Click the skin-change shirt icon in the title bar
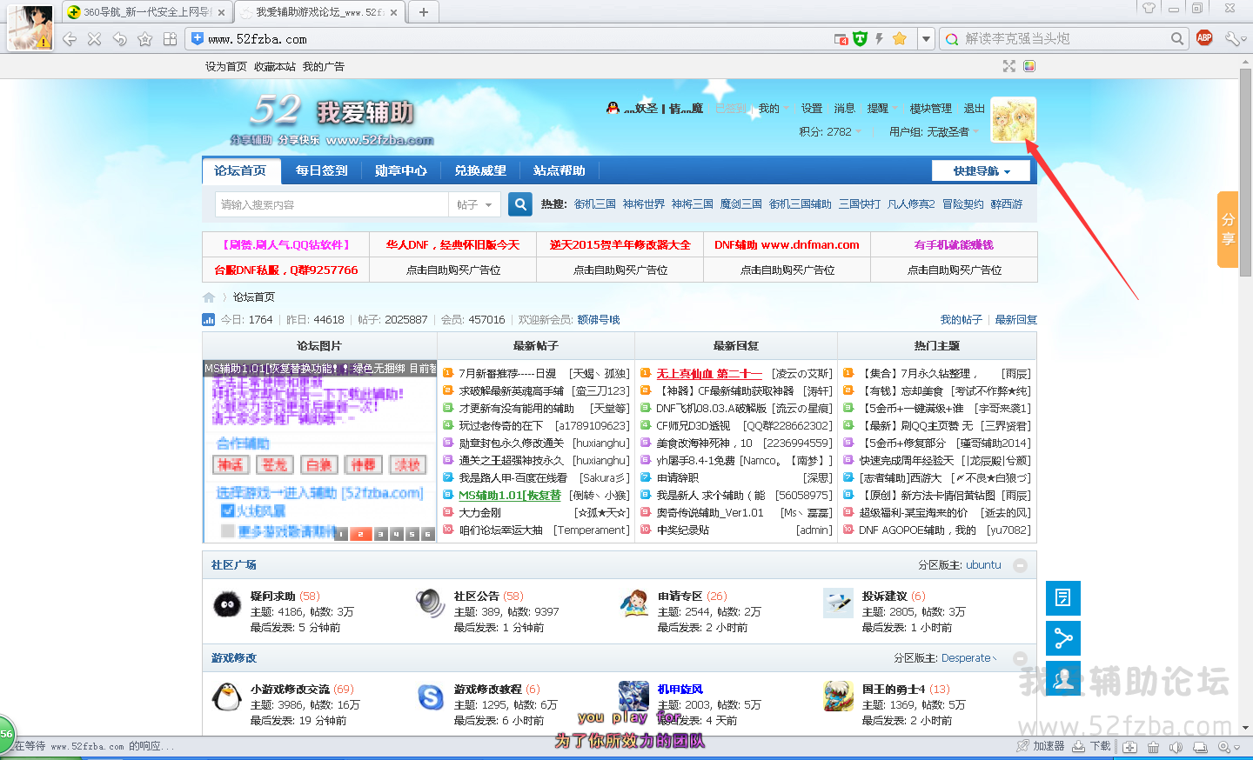This screenshot has width=1253, height=760. (1149, 8)
